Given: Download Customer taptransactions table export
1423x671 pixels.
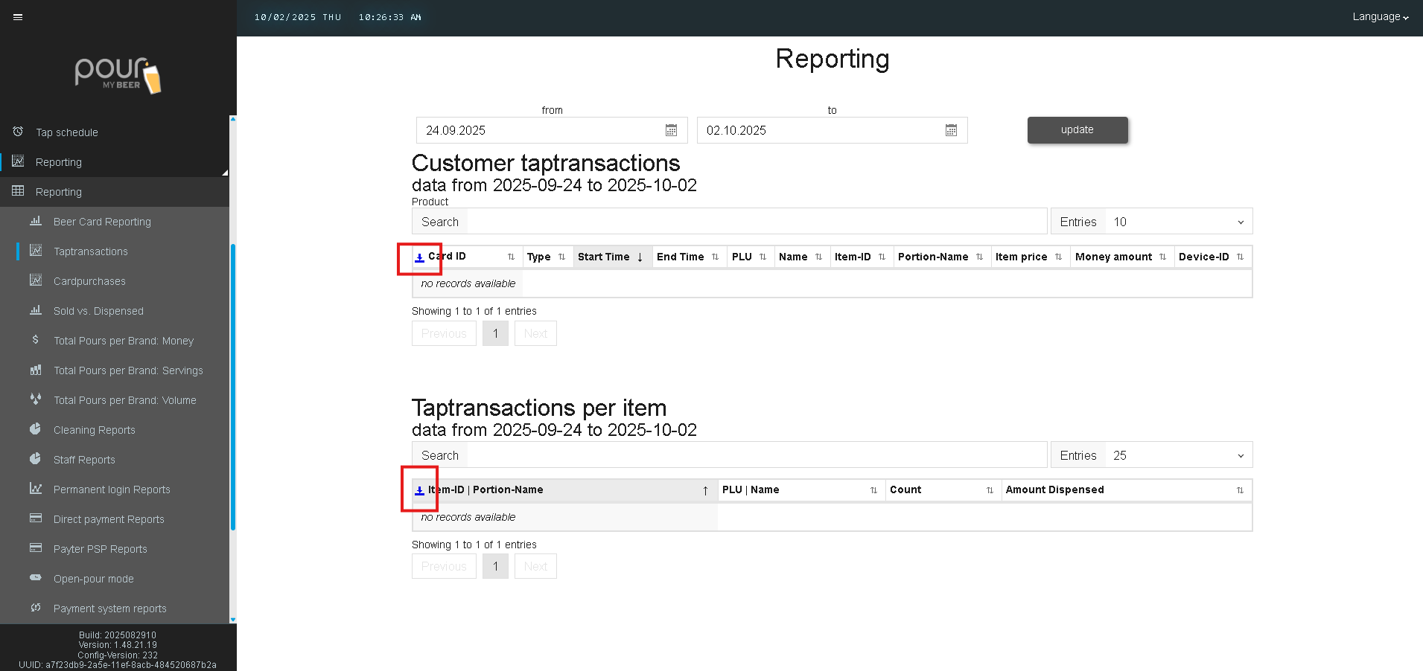Looking at the screenshot, I should pyautogui.click(x=419, y=257).
